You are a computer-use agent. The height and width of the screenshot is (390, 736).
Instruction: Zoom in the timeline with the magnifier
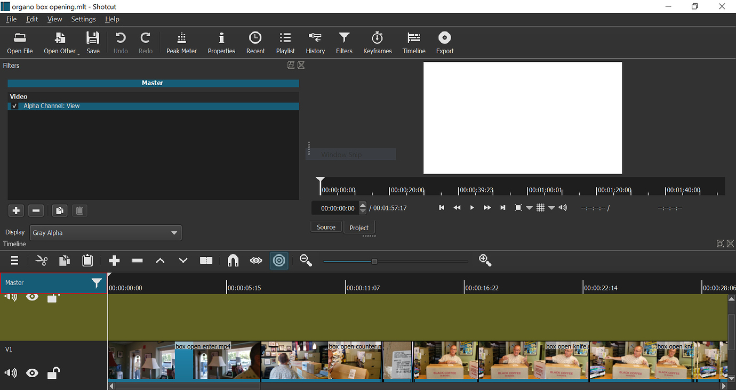pos(485,260)
